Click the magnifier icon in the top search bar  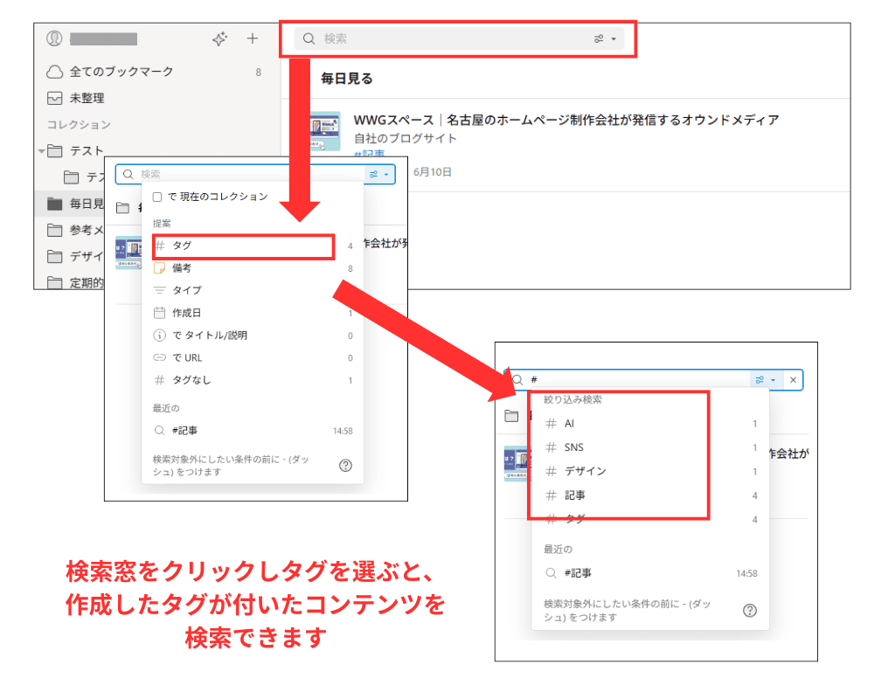pyautogui.click(x=308, y=38)
